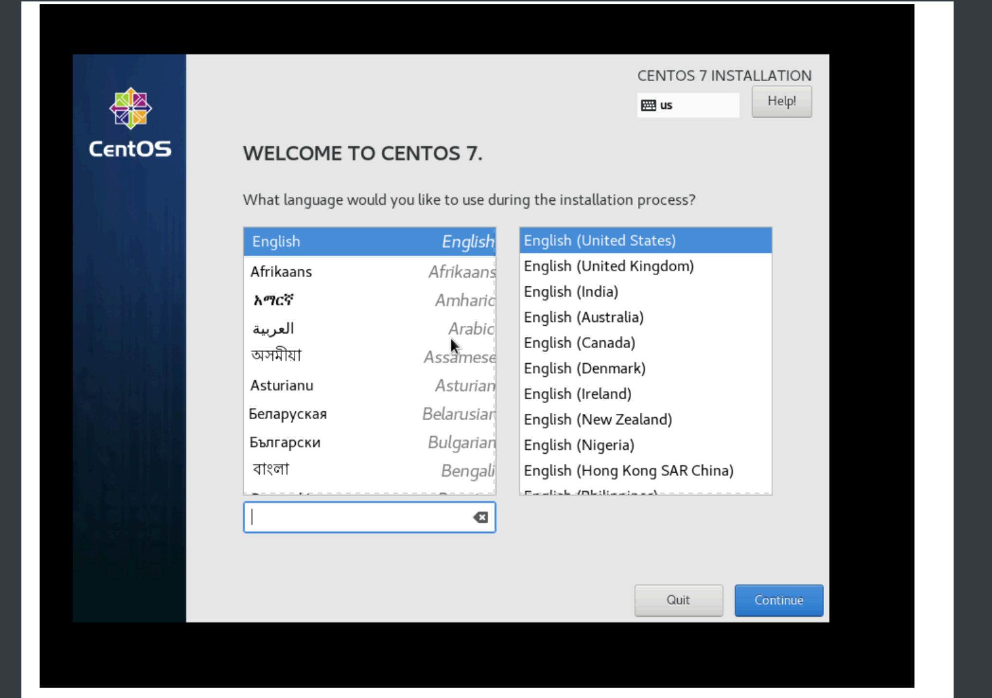Select English (Australia) locale
The height and width of the screenshot is (698, 992).
click(645, 317)
